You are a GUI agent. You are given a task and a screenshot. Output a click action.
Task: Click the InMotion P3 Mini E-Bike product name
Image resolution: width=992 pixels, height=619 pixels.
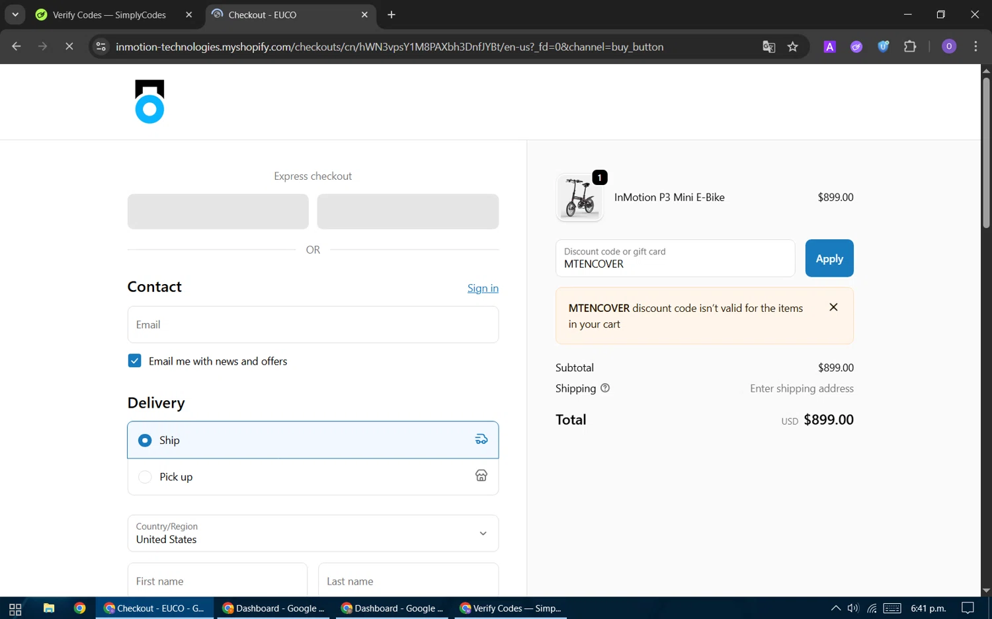(x=669, y=197)
